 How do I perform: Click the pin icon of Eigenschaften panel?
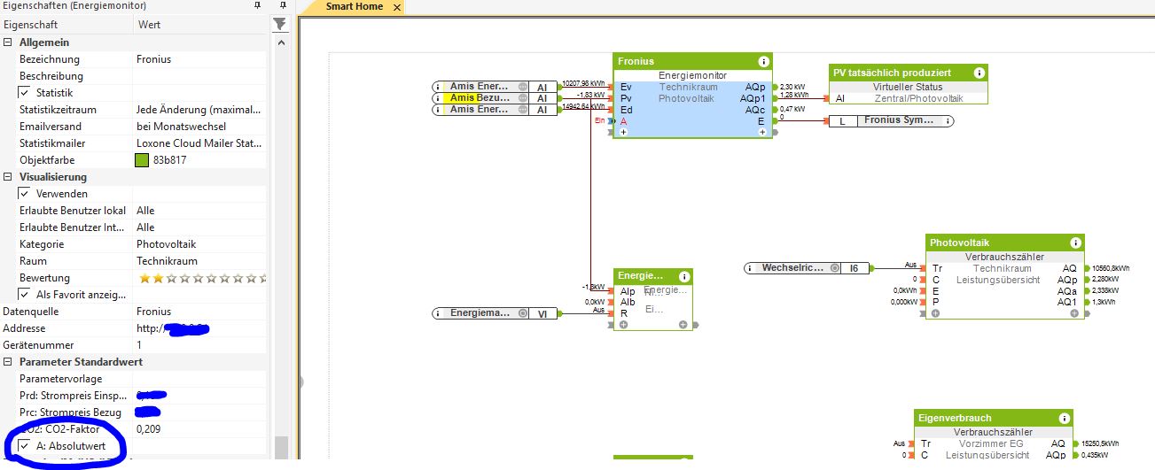click(257, 6)
